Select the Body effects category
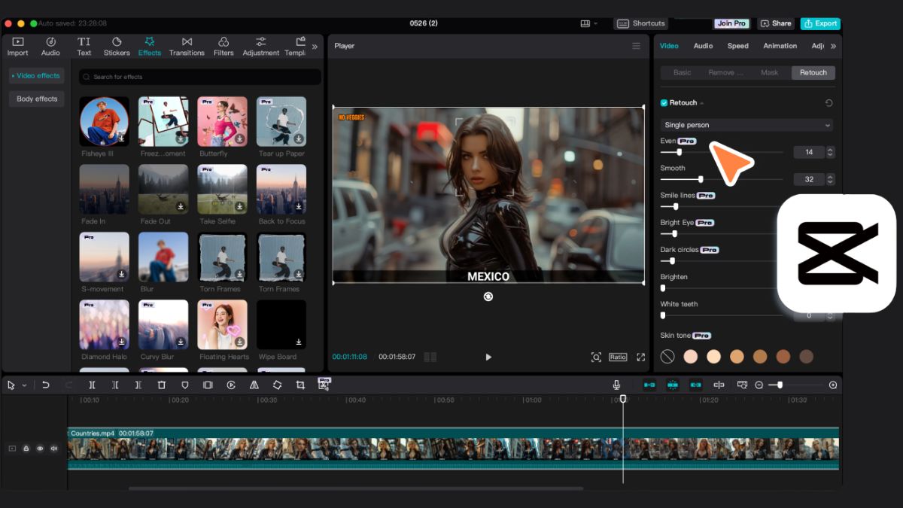The image size is (903, 508). click(37, 99)
